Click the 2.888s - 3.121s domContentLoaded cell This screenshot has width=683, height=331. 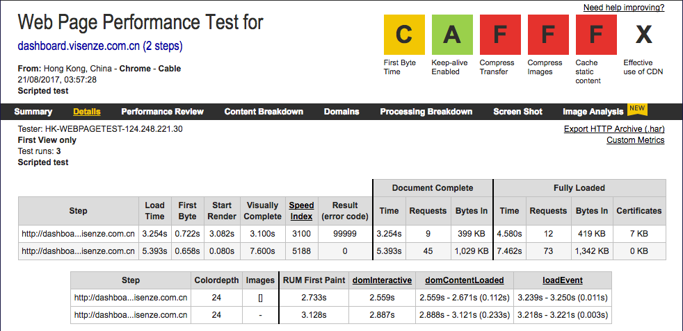[465, 315]
